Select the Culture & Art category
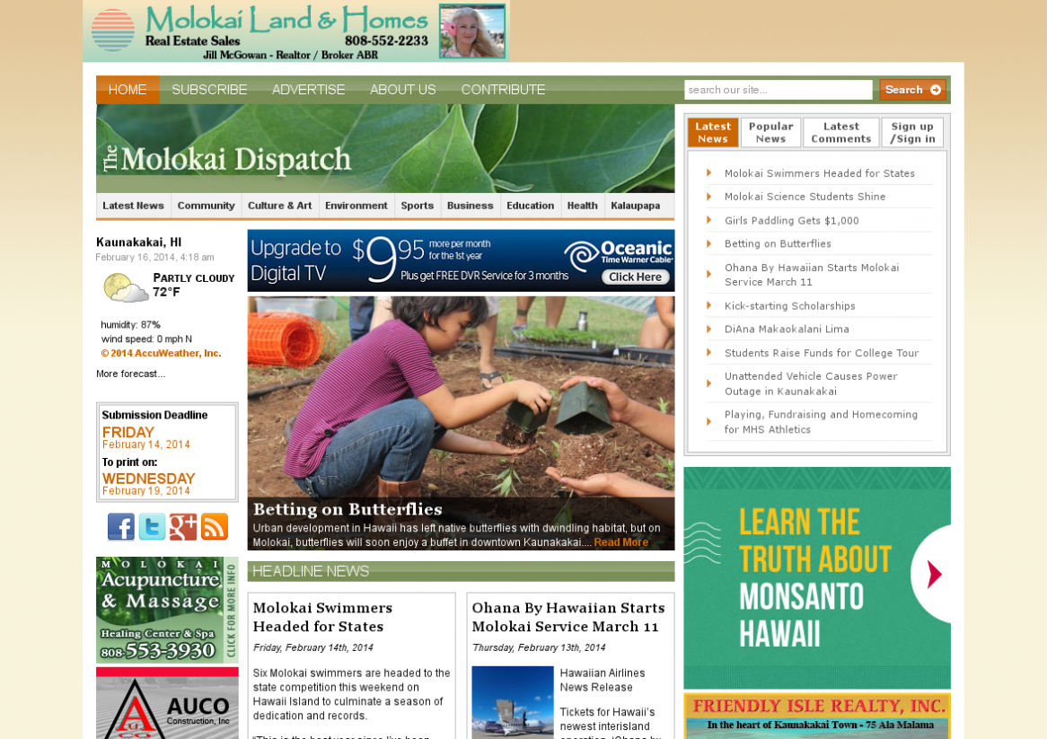The width and height of the screenshot is (1047, 739). point(280,206)
